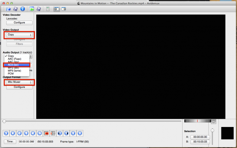Viewport: 237px width, 148px height.
Task: Set selection marker A
Action: click(46, 133)
